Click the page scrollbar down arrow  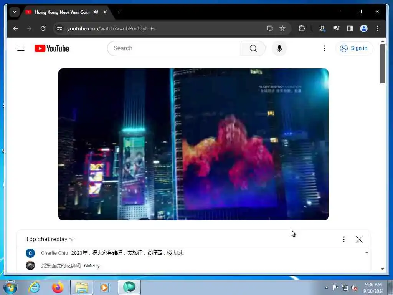[x=383, y=269]
